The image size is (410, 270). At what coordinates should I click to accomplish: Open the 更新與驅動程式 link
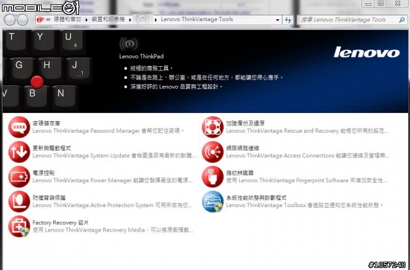pos(52,148)
